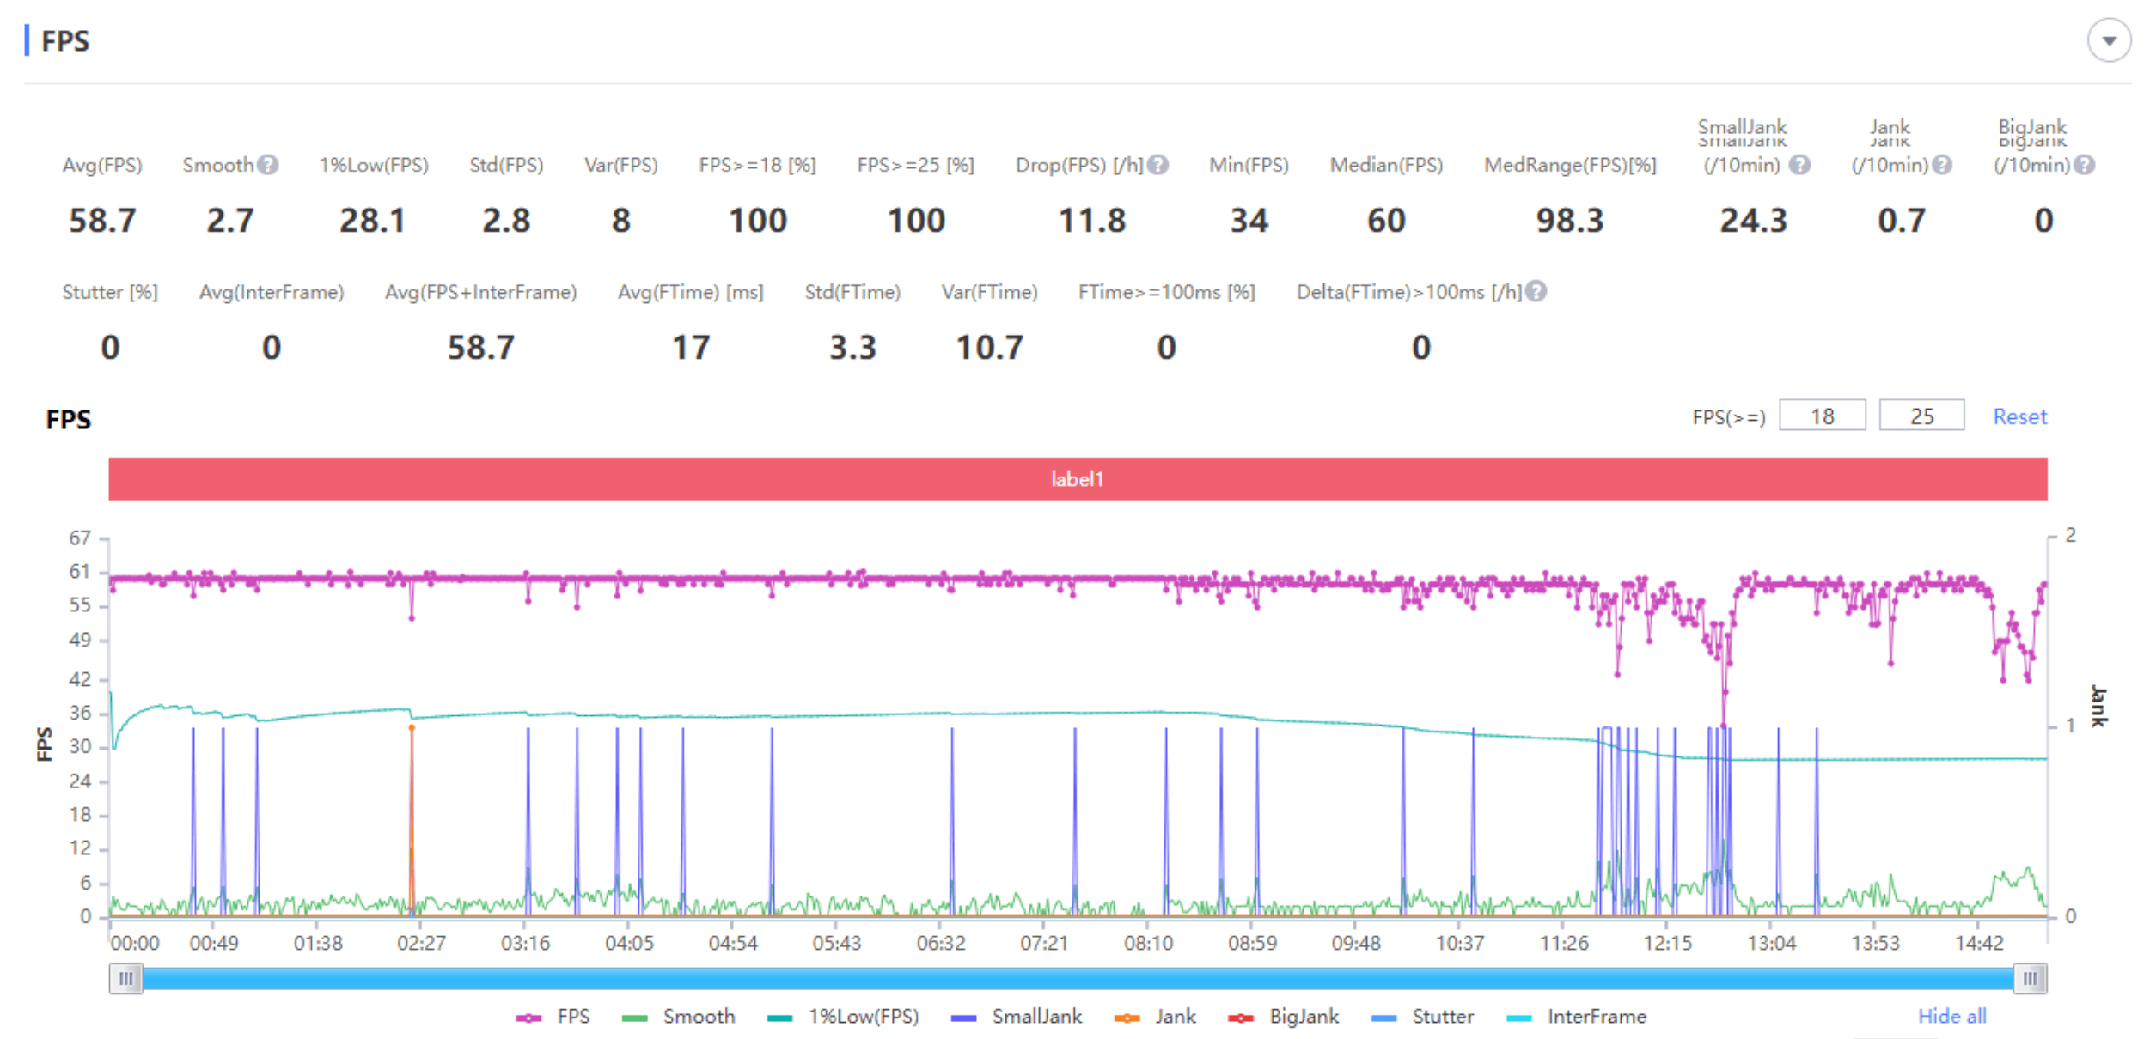Screen dimensions: 2150x1039
Task: Hide the 1%Low(FPS) legend series
Action: click(x=844, y=1017)
